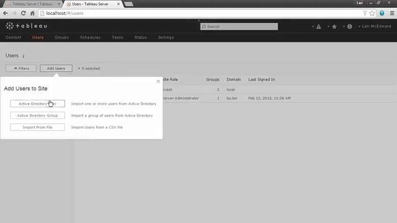Click the Add Users button

pyautogui.click(x=56, y=68)
